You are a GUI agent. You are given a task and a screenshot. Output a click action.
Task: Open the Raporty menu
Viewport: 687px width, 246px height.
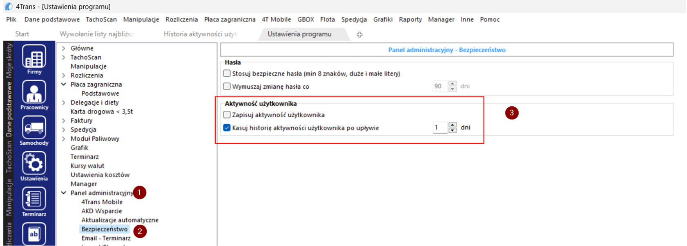[x=410, y=20]
